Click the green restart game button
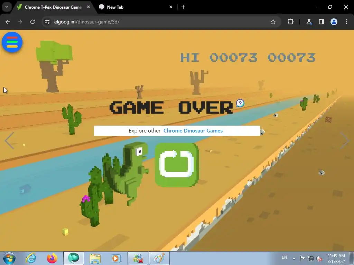 177,165
